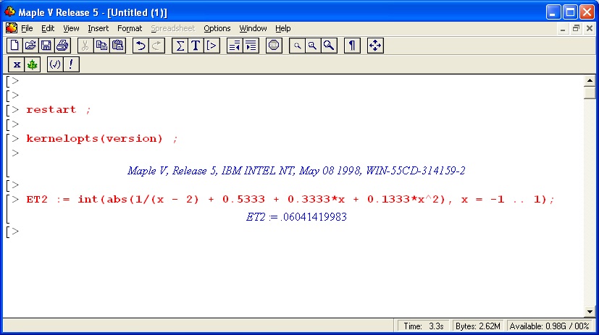Click the redo arrow icon
This screenshot has height=335, width=599.
156,46
